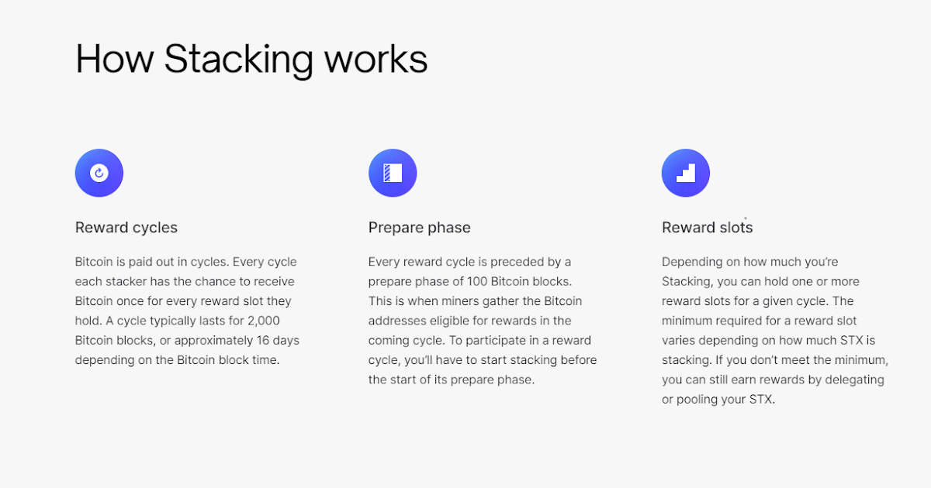Click the paragraph starting 'Every reward cycle is preceded'
This screenshot has height=488, width=931.
[x=483, y=321]
